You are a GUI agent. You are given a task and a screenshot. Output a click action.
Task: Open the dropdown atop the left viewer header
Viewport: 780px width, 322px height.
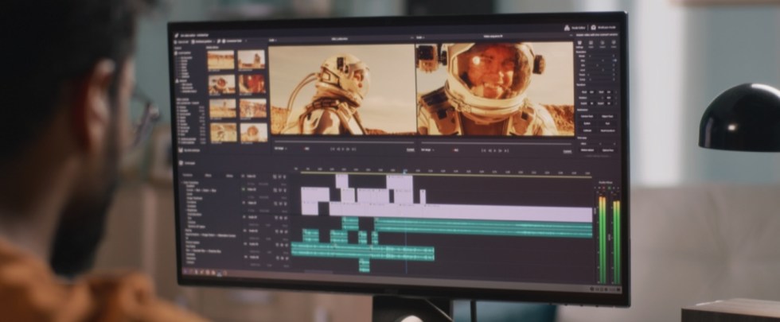click(272, 39)
